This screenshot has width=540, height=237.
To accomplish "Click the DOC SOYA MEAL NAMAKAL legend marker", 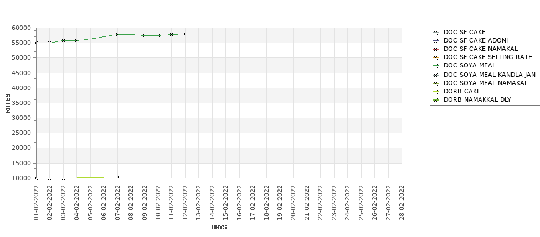I will pos(436,83).
